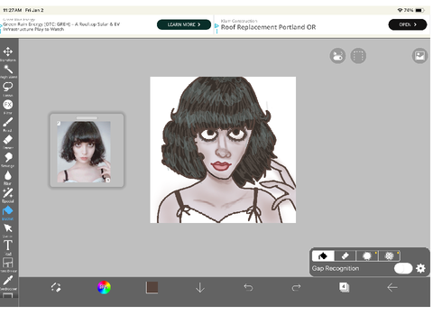Undo the last action
The width and height of the screenshot is (433, 325).
point(248,288)
